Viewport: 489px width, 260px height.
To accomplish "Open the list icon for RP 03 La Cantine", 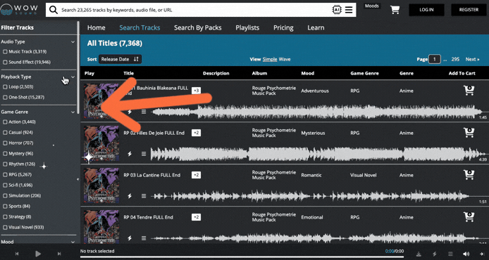I will tap(144, 196).
